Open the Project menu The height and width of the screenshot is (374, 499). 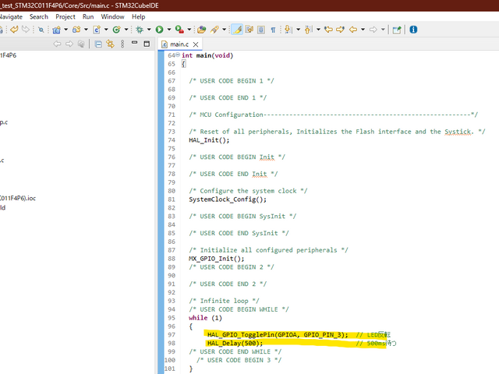pos(65,16)
